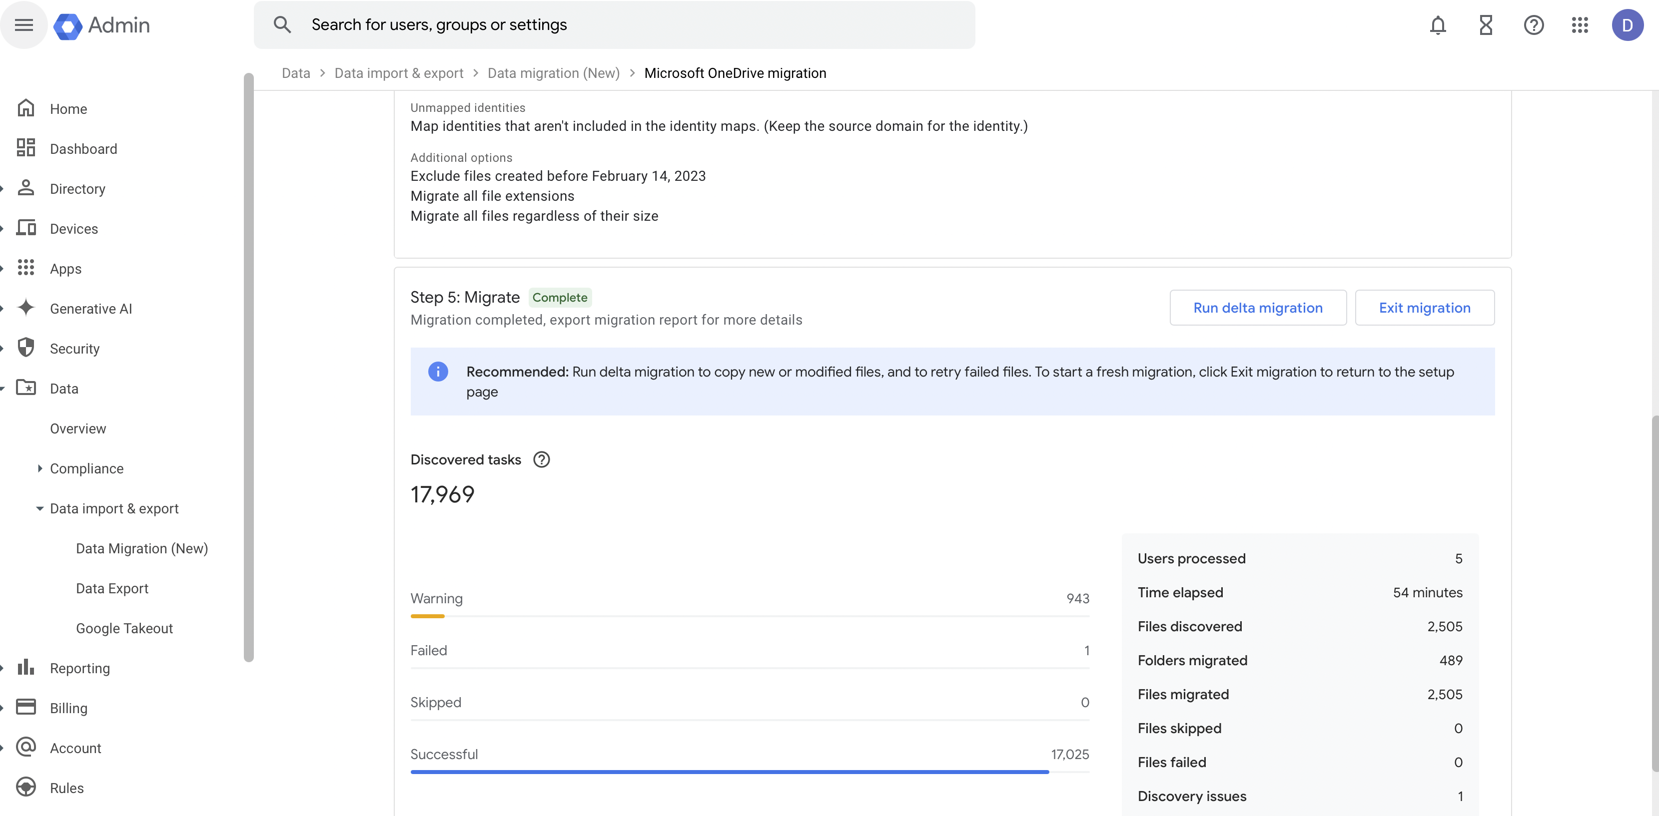
Task: Click Run delta migration button
Action: point(1258,308)
